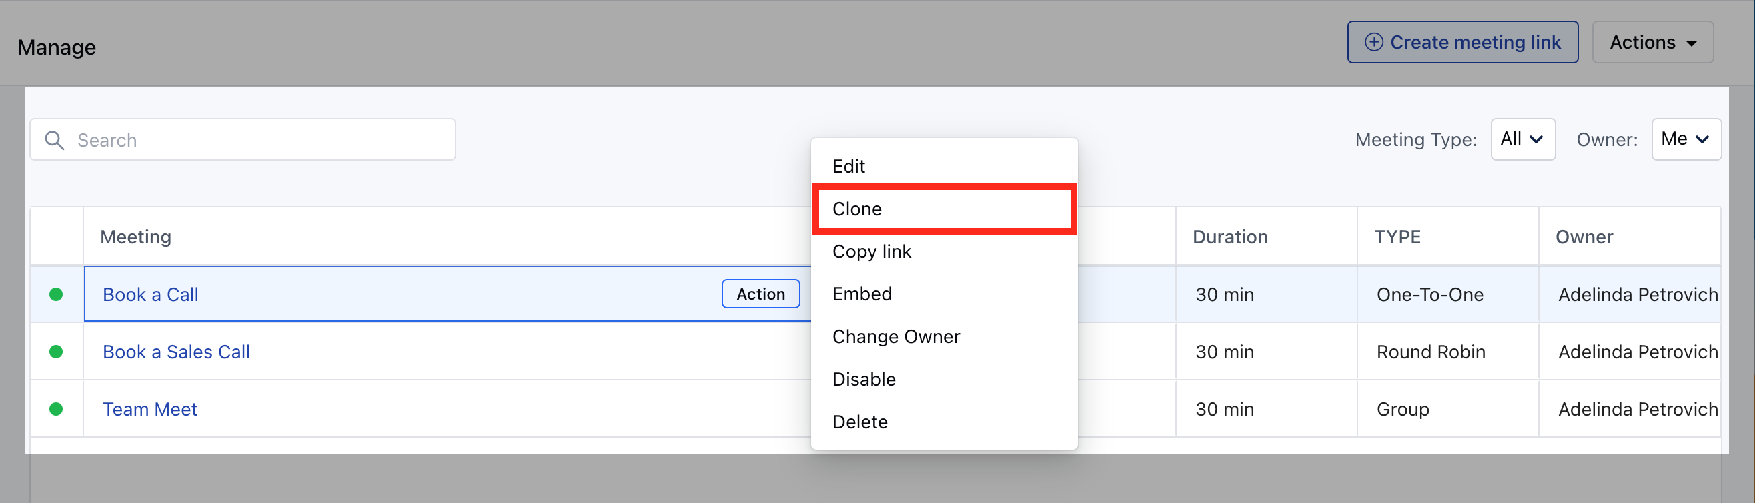
Task: Click the Owner filter label
Action: coord(1606,139)
